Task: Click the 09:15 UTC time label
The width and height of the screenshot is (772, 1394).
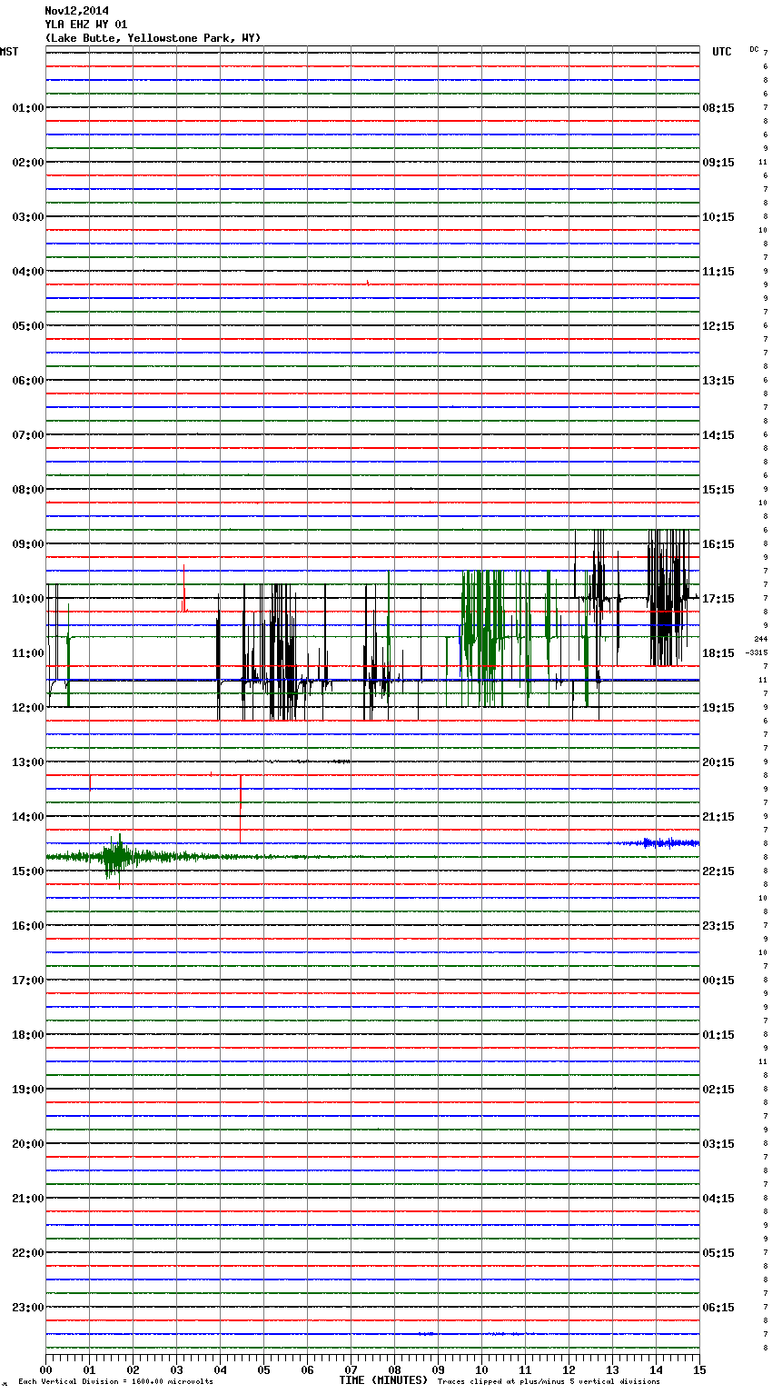Action: 718,163
